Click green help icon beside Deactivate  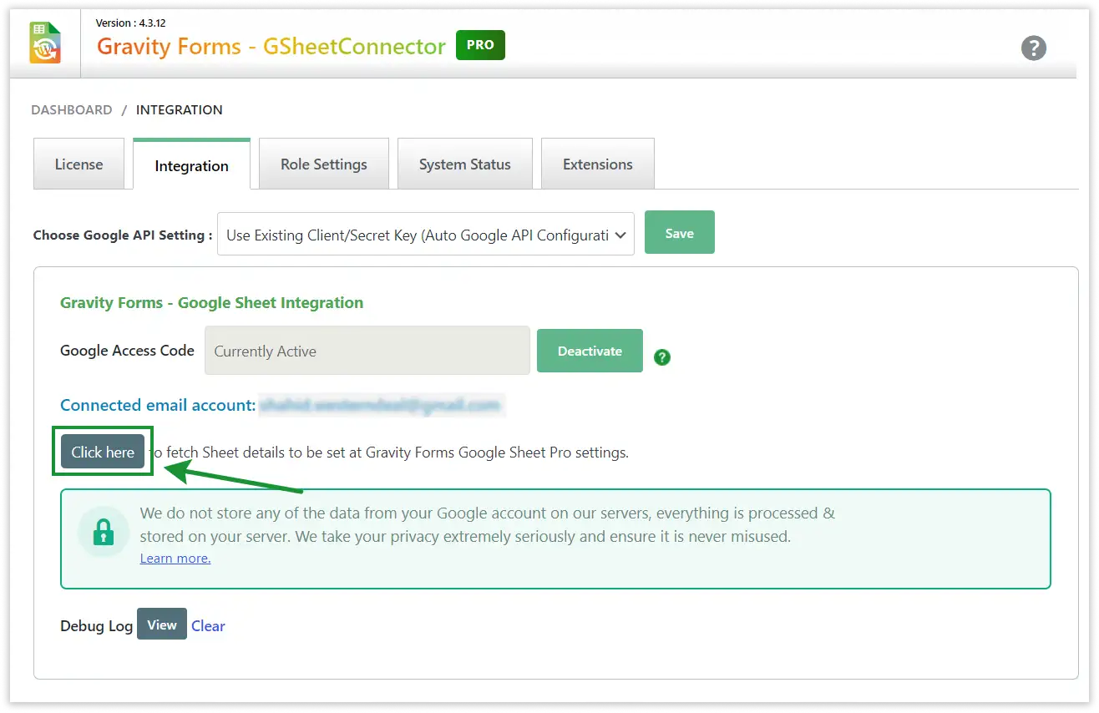[x=662, y=357]
